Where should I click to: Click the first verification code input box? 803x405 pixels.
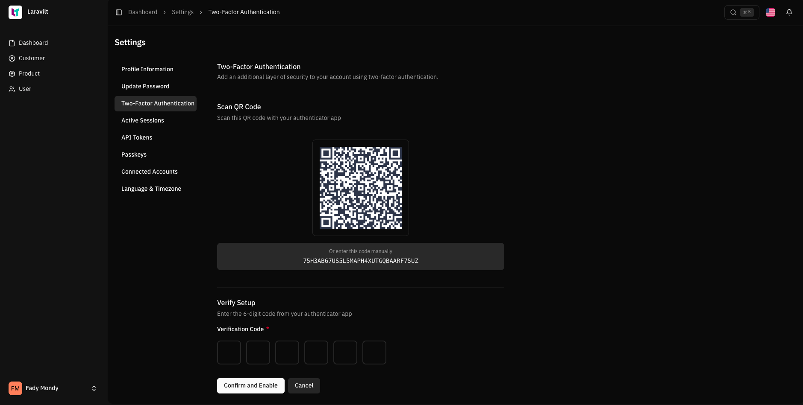point(229,353)
